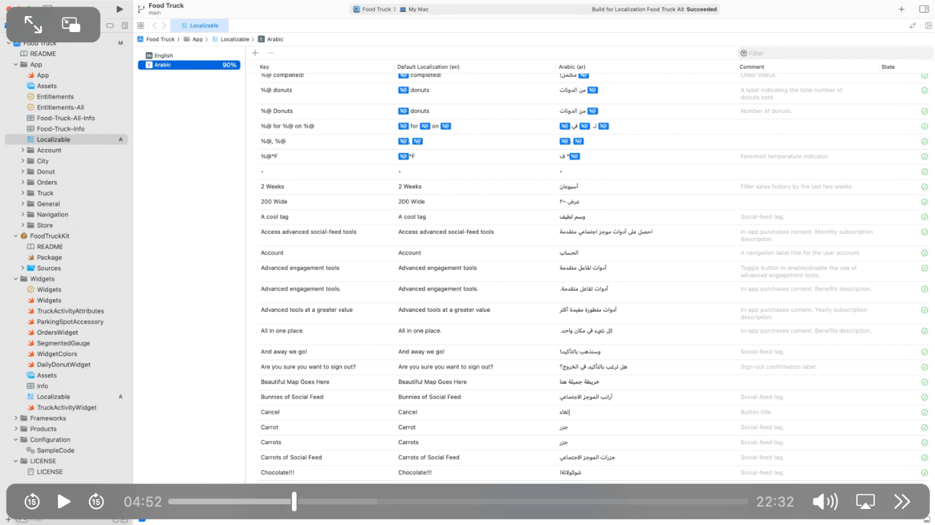Image resolution: width=935 pixels, height=525 pixels.
Task: Open SampleCode configuration file
Action: click(55, 450)
